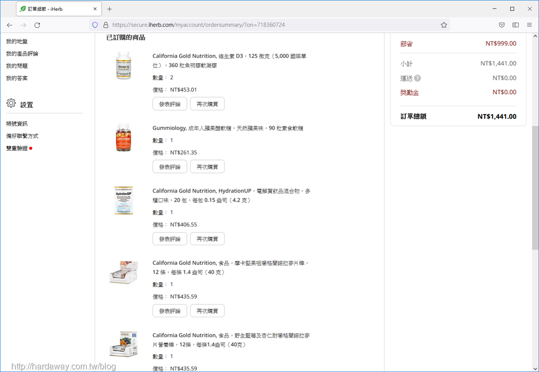This screenshot has width=539, height=372.
Task: Click 再次購買 for HydrationUP
Action: (207, 239)
